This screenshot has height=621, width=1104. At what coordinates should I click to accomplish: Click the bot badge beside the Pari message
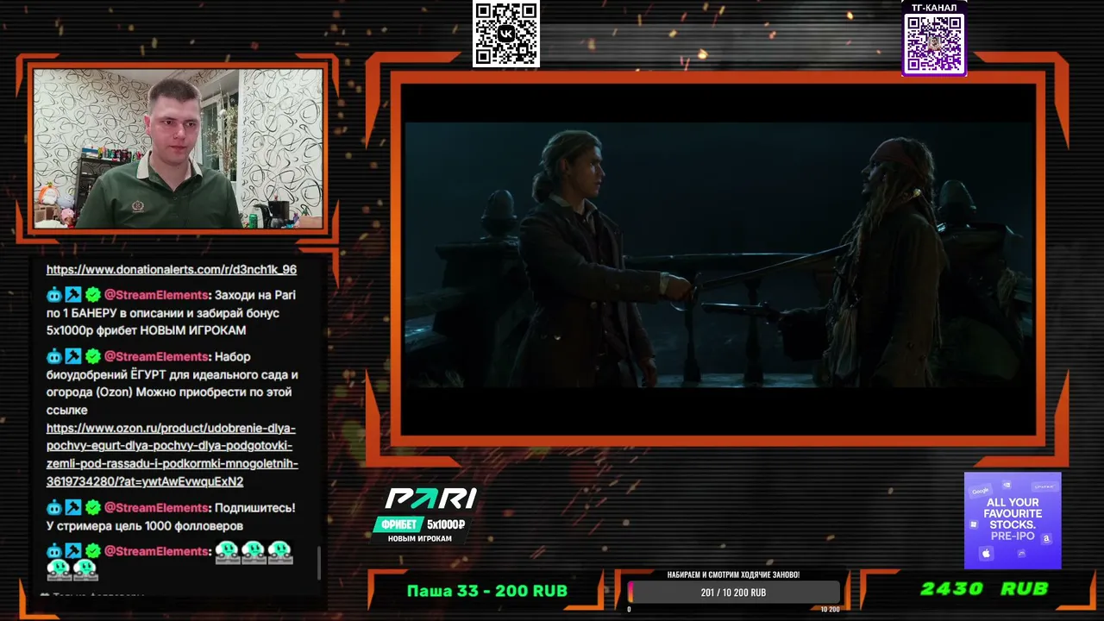[54, 295]
